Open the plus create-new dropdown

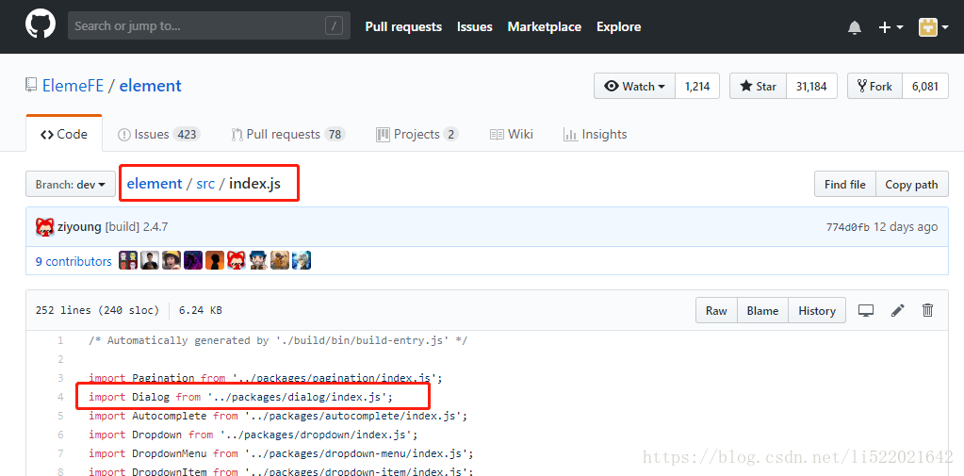(890, 27)
